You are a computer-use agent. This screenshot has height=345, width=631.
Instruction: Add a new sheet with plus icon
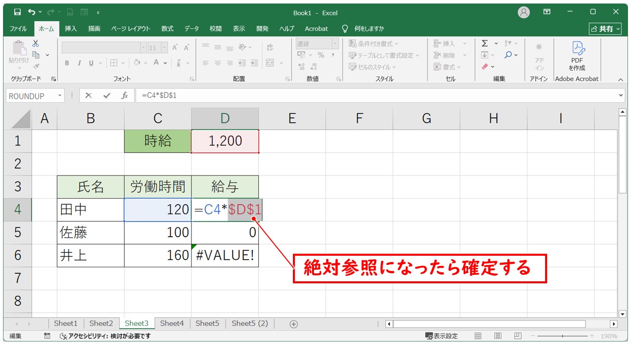click(x=294, y=324)
